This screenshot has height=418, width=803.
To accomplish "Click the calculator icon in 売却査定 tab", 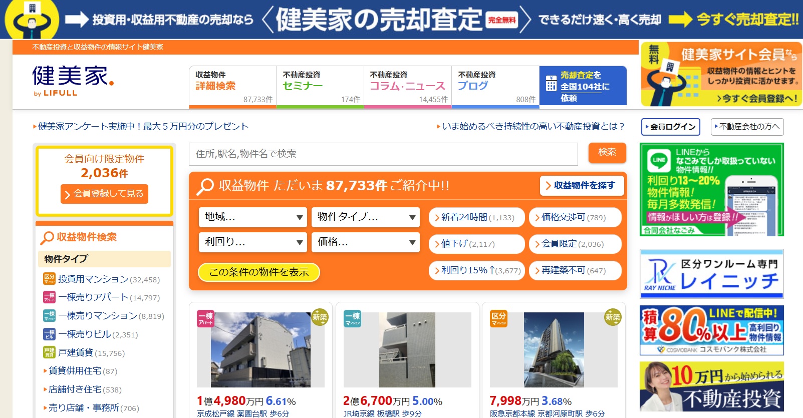I will [551, 84].
